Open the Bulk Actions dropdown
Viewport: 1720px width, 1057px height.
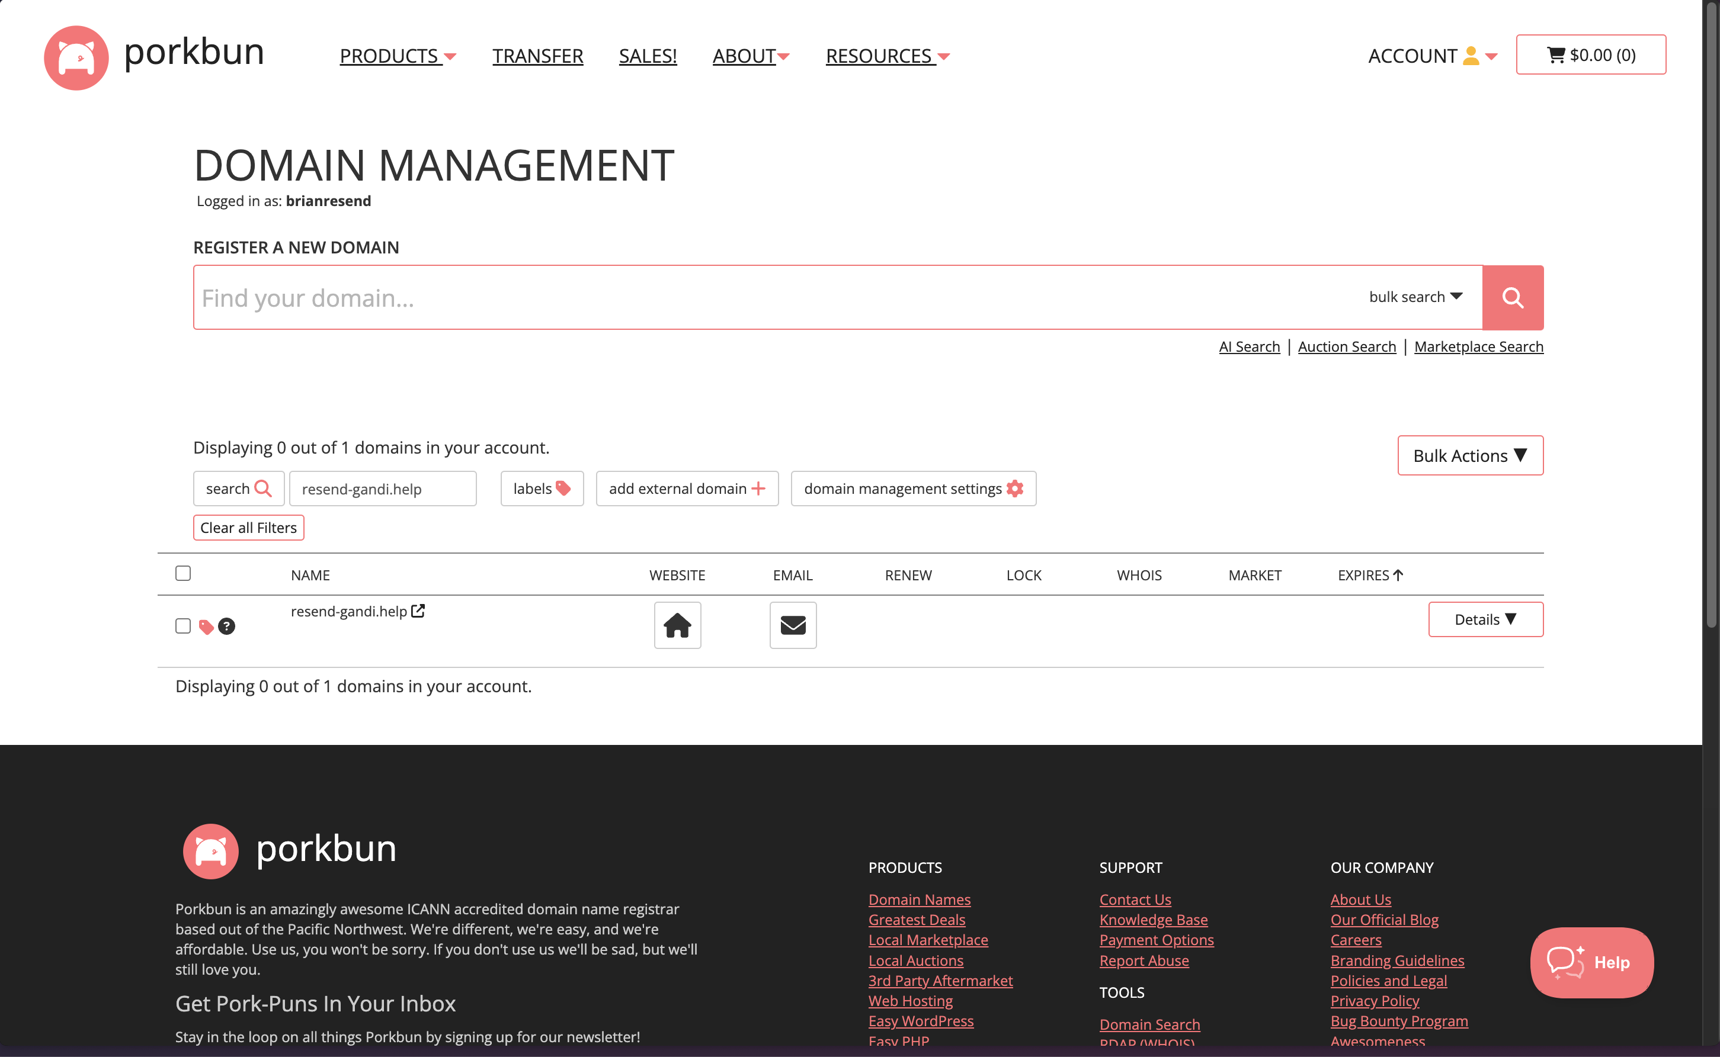pyautogui.click(x=1471, y=456)
